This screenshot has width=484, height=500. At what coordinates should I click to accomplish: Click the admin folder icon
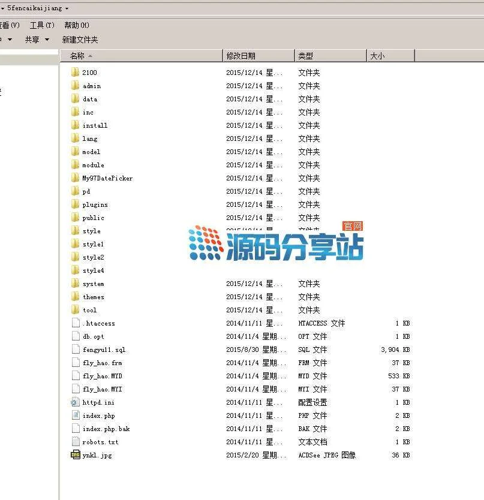click(75, 86)
